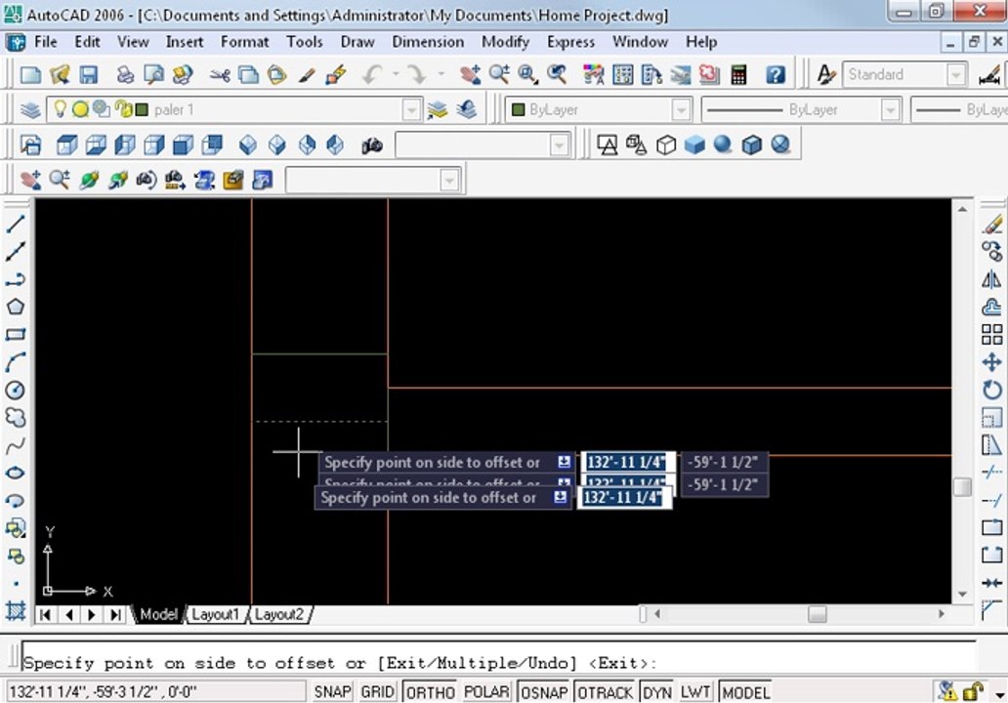This screenshot has width=1008, height=703.
Task: Click the Redo arrow icon
Action: (417, 75)
